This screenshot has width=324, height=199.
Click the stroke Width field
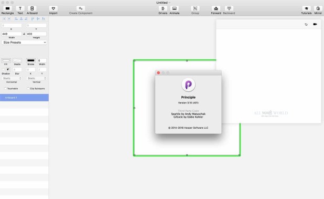point(42,60)
